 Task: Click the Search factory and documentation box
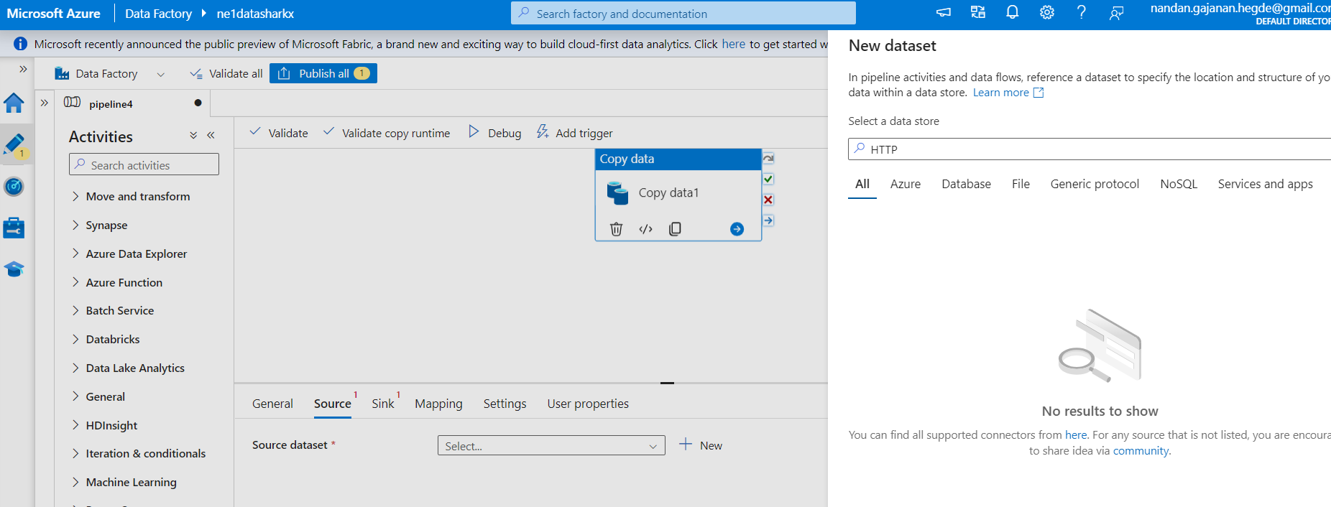[683, 13]
